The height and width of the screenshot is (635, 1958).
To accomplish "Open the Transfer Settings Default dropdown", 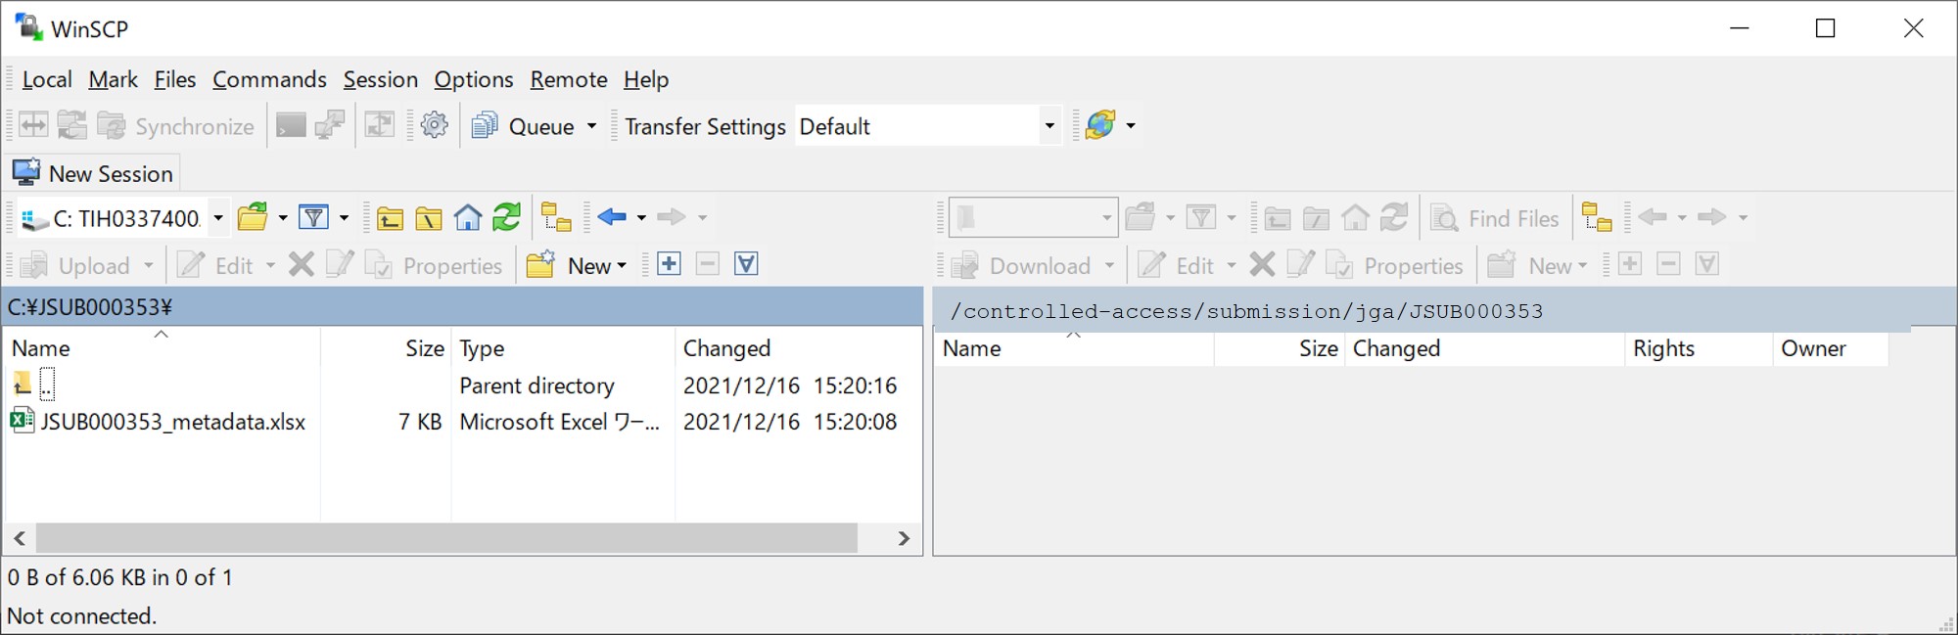I will 1049,126.
